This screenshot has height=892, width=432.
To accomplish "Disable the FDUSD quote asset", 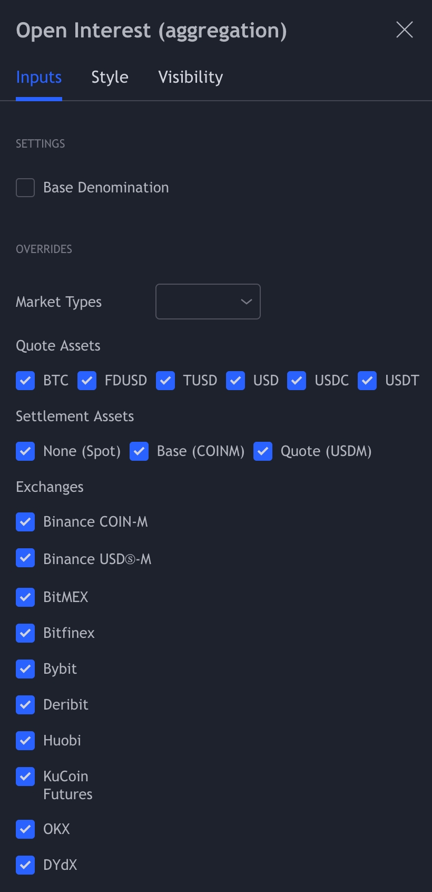I will pyautogui.click(x=87, y=381).
